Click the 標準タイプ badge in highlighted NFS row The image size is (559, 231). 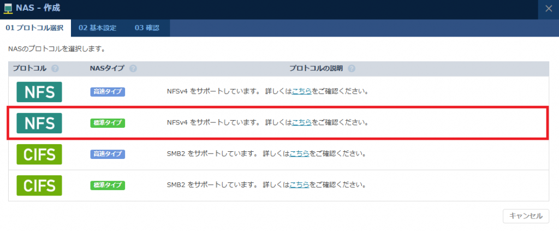pyautogui.click(x=108, y=123)
